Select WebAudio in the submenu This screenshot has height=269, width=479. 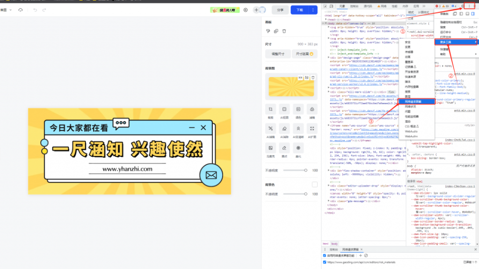click(x=411, y=131)
